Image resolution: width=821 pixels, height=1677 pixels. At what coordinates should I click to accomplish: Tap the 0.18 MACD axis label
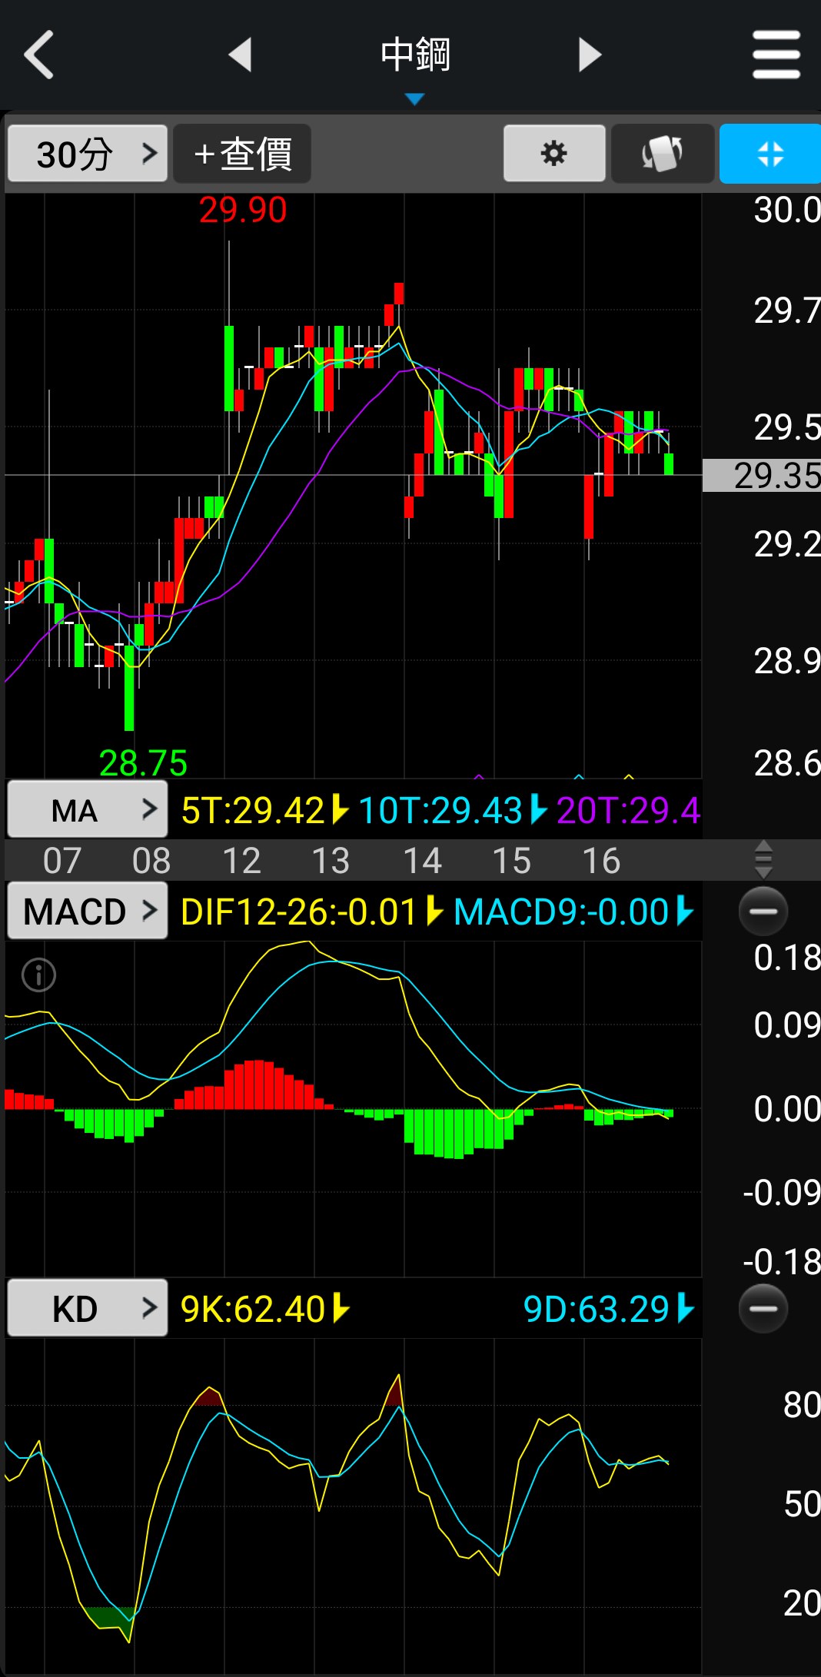[787, 958]
